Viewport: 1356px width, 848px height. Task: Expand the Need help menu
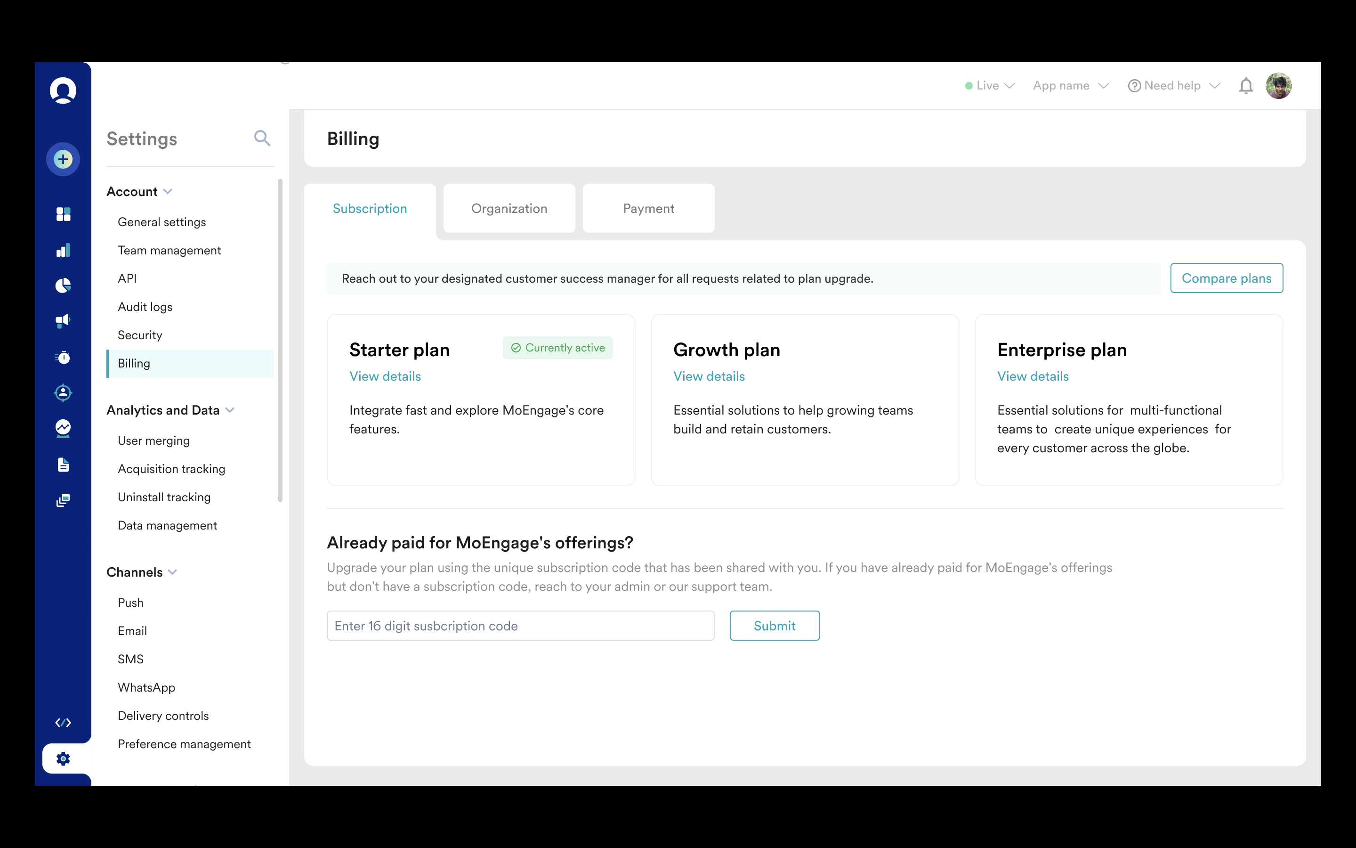pyautogui.click(x=1174, y=86)
